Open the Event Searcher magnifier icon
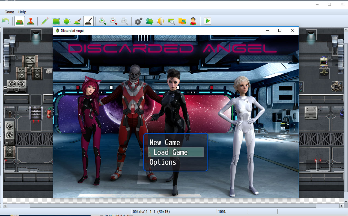Screen dimensions: 348x216 171,21
